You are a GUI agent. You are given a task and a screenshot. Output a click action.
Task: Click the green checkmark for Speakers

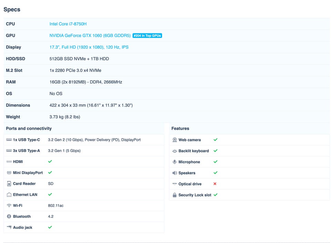[x=215, y=173]
